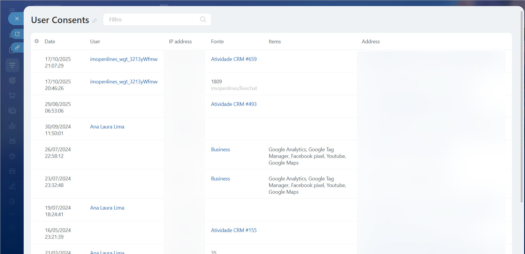
Task: Open Atividade CRM #493 link
Action: click(234, 104)
